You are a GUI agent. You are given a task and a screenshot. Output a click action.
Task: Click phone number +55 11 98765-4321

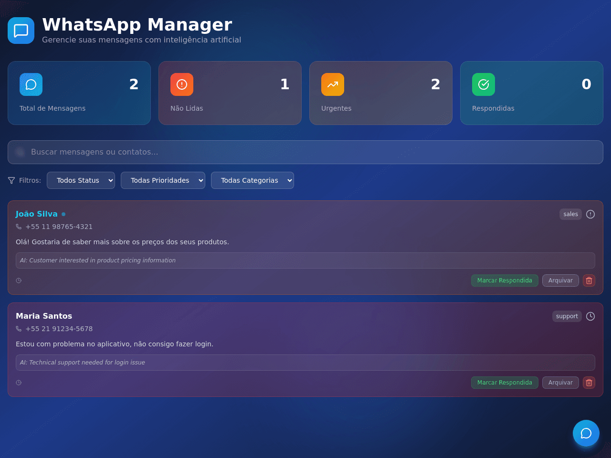(59, 227)
